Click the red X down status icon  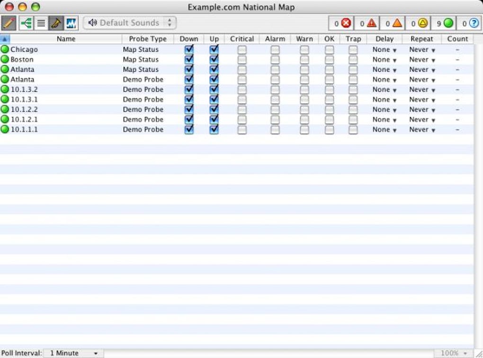346,23
